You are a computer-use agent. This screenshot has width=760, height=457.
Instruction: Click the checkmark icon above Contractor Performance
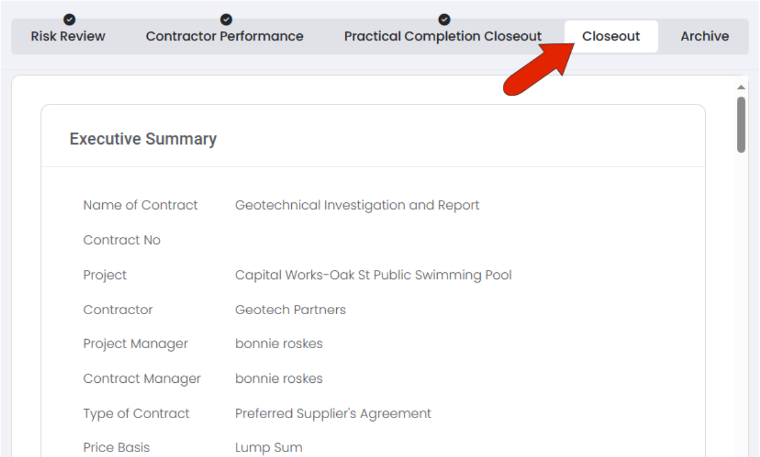226,20
